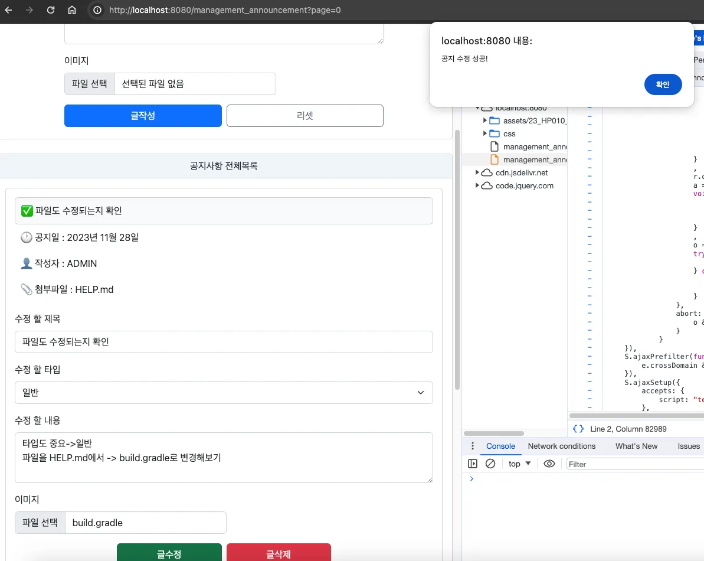Select cdn.jsdelivr.net domain in sources tree
The width and height of the screenshot is (704, 561).
point(522,172)
